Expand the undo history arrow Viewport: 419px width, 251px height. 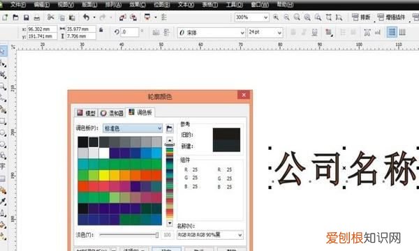point(94,17)
